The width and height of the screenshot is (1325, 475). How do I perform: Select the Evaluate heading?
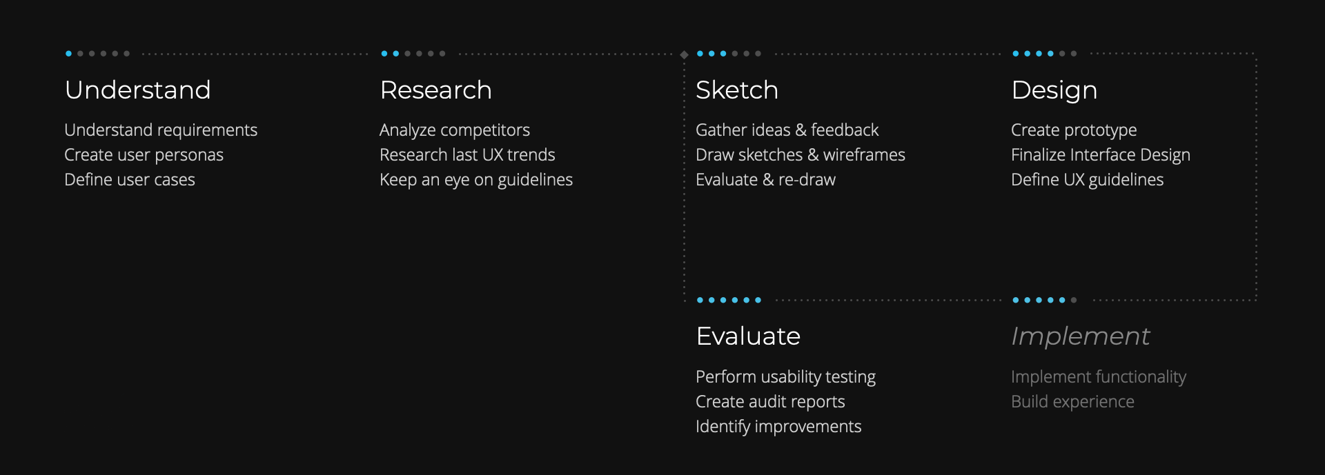click(x=748, y=336)
